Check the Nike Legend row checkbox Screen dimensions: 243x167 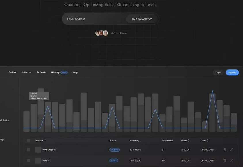pyautogui.click(x=28, y=149)
